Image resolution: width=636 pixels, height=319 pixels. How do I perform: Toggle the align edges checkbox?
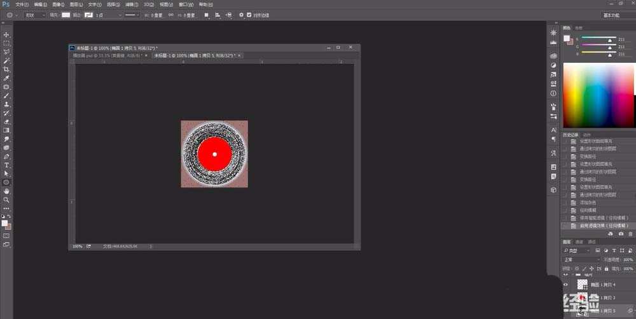(x=249, y=15)
